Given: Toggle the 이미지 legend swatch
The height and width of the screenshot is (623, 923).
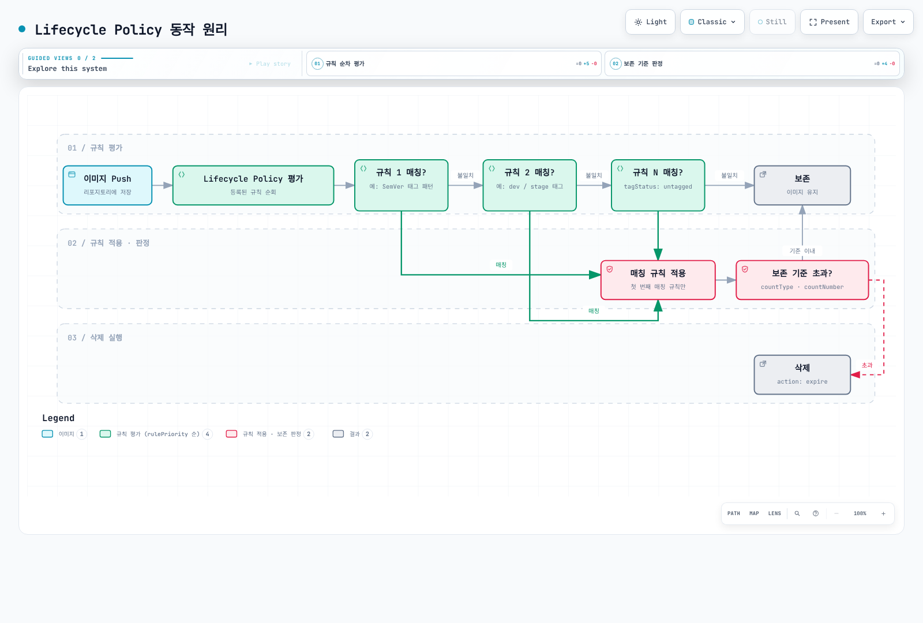Looking at the screenshot, I should click(47, 434).
